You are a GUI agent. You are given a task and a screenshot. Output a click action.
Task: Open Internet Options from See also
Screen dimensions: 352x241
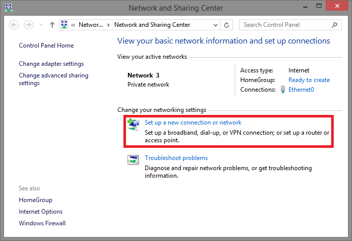click(41, 212)
